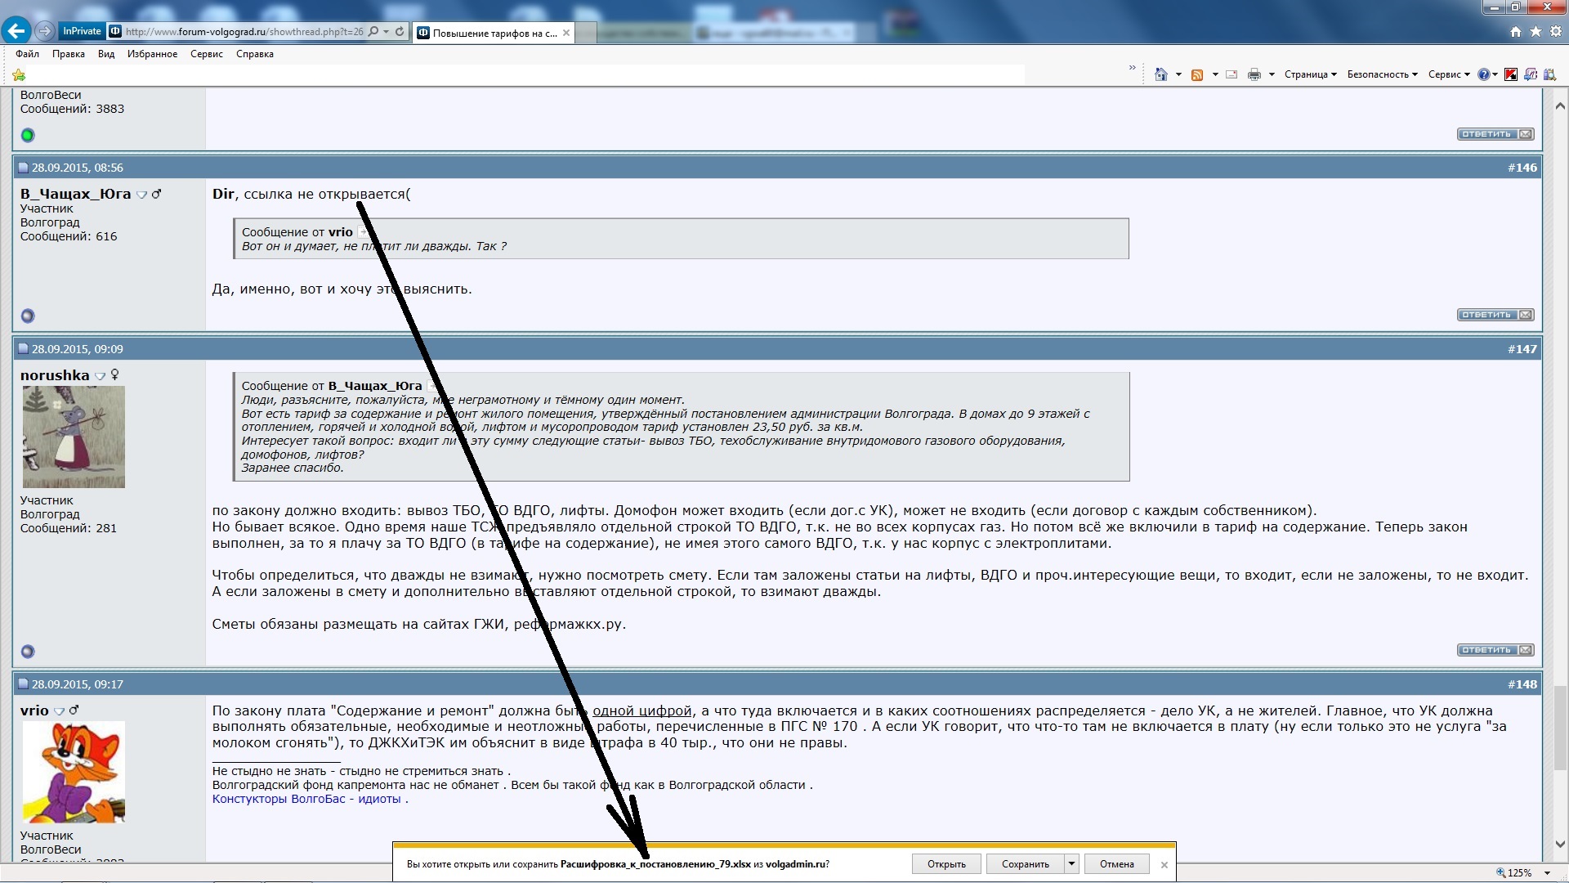Click the address bar URL field
The image size is (1569, 883).
(244, 32)
